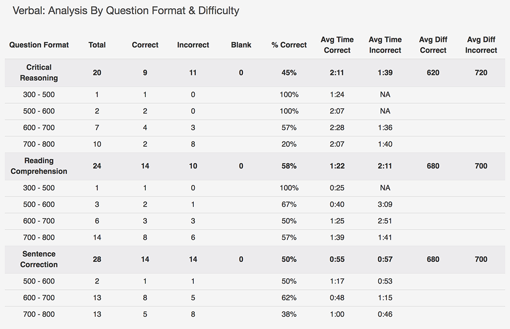Click the Avg Time Incorrect header
Screen dimensions: 510x329
(385, 45)
